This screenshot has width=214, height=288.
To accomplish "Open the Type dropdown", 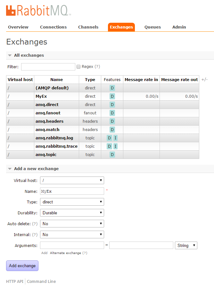I will click(72, 202).
